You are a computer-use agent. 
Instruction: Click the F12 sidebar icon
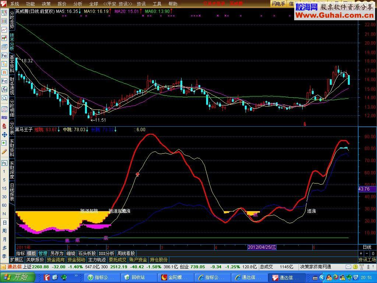click(4, 81)
